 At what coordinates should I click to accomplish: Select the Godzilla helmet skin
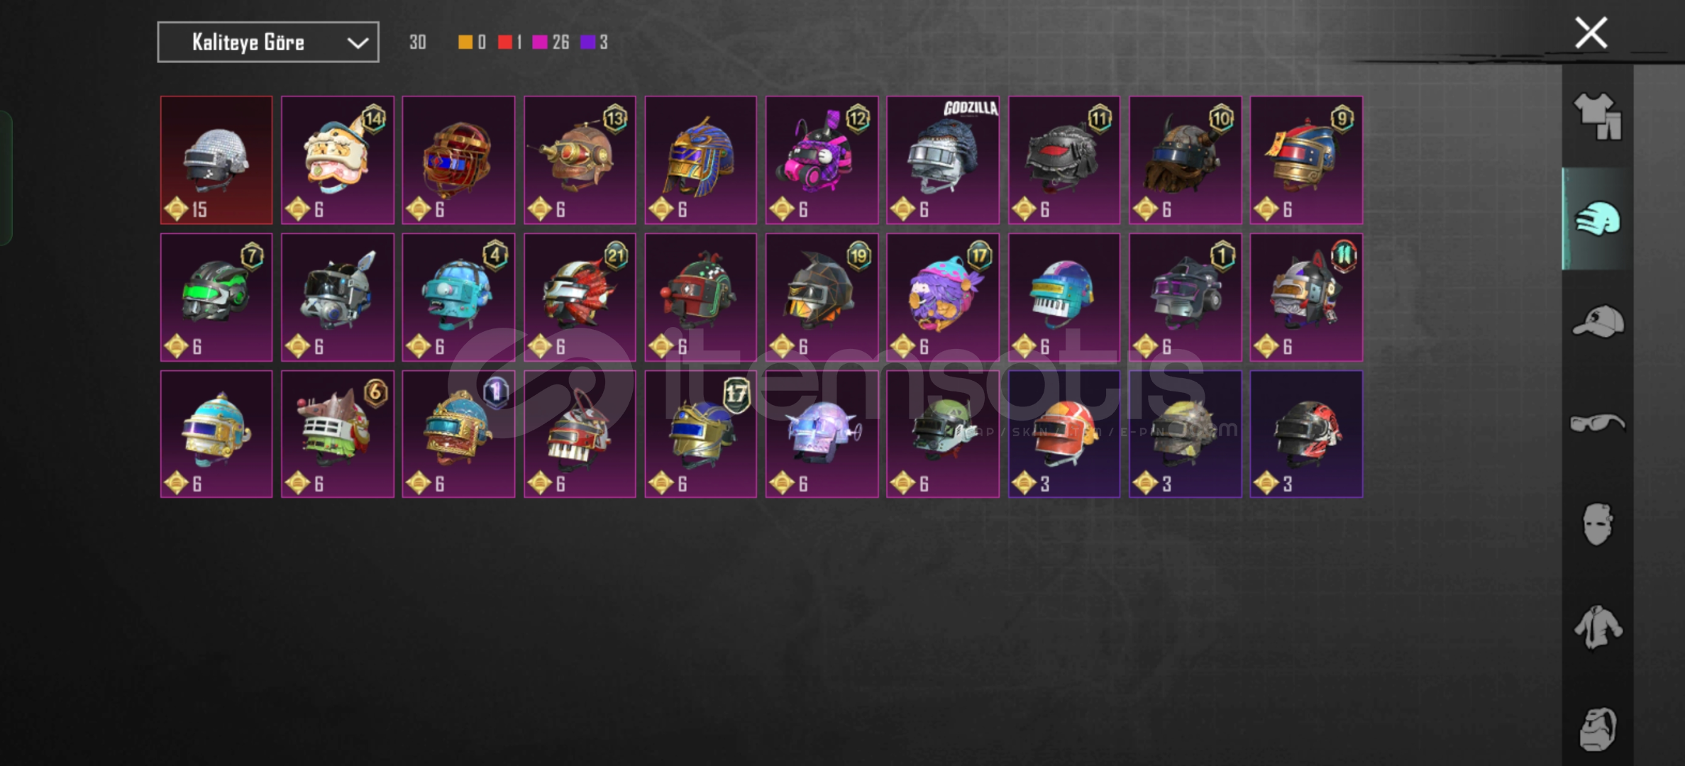[943, 160]
